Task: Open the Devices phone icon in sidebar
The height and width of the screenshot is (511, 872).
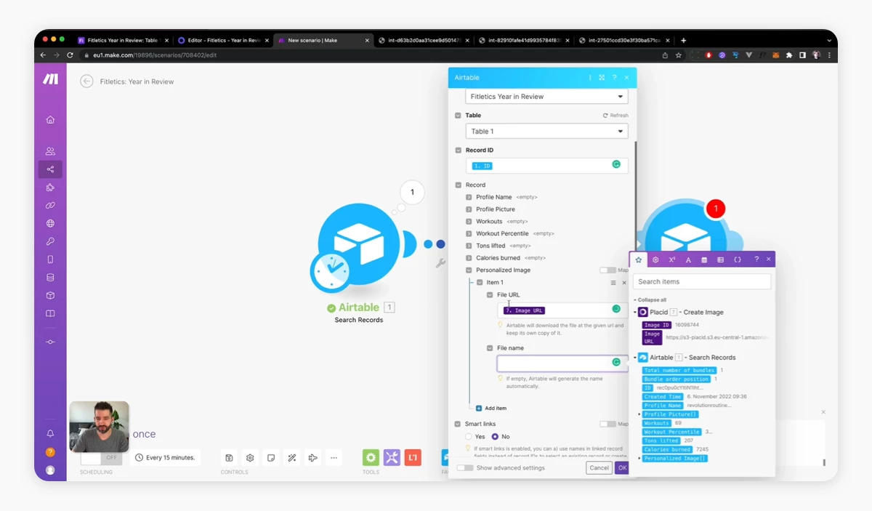Action: [50, 259]
